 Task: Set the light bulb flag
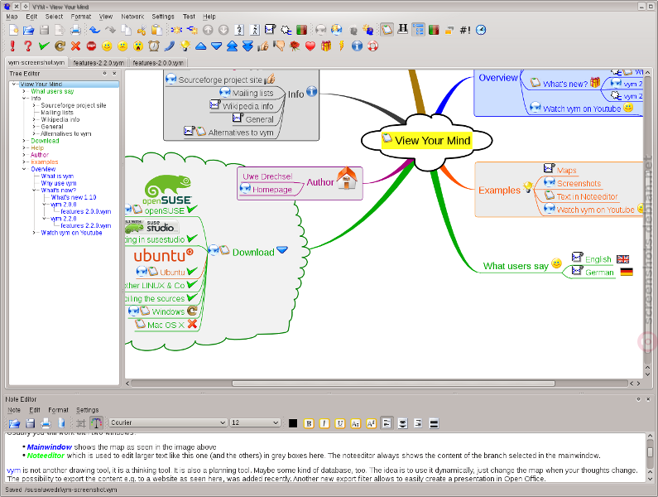pyautogui.click(x=185, y=46)
